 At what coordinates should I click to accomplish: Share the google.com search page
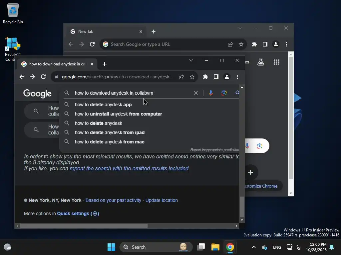181,77
